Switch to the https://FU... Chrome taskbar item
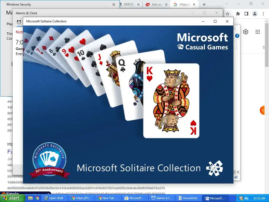 coord(81,198)
